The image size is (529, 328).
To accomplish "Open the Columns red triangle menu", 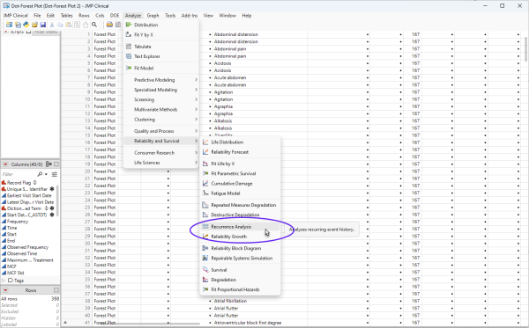I will click(x=5, y=164).
